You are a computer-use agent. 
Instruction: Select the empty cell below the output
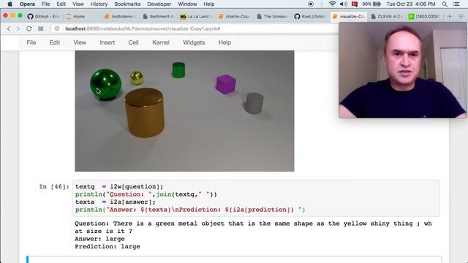(234, 259)
